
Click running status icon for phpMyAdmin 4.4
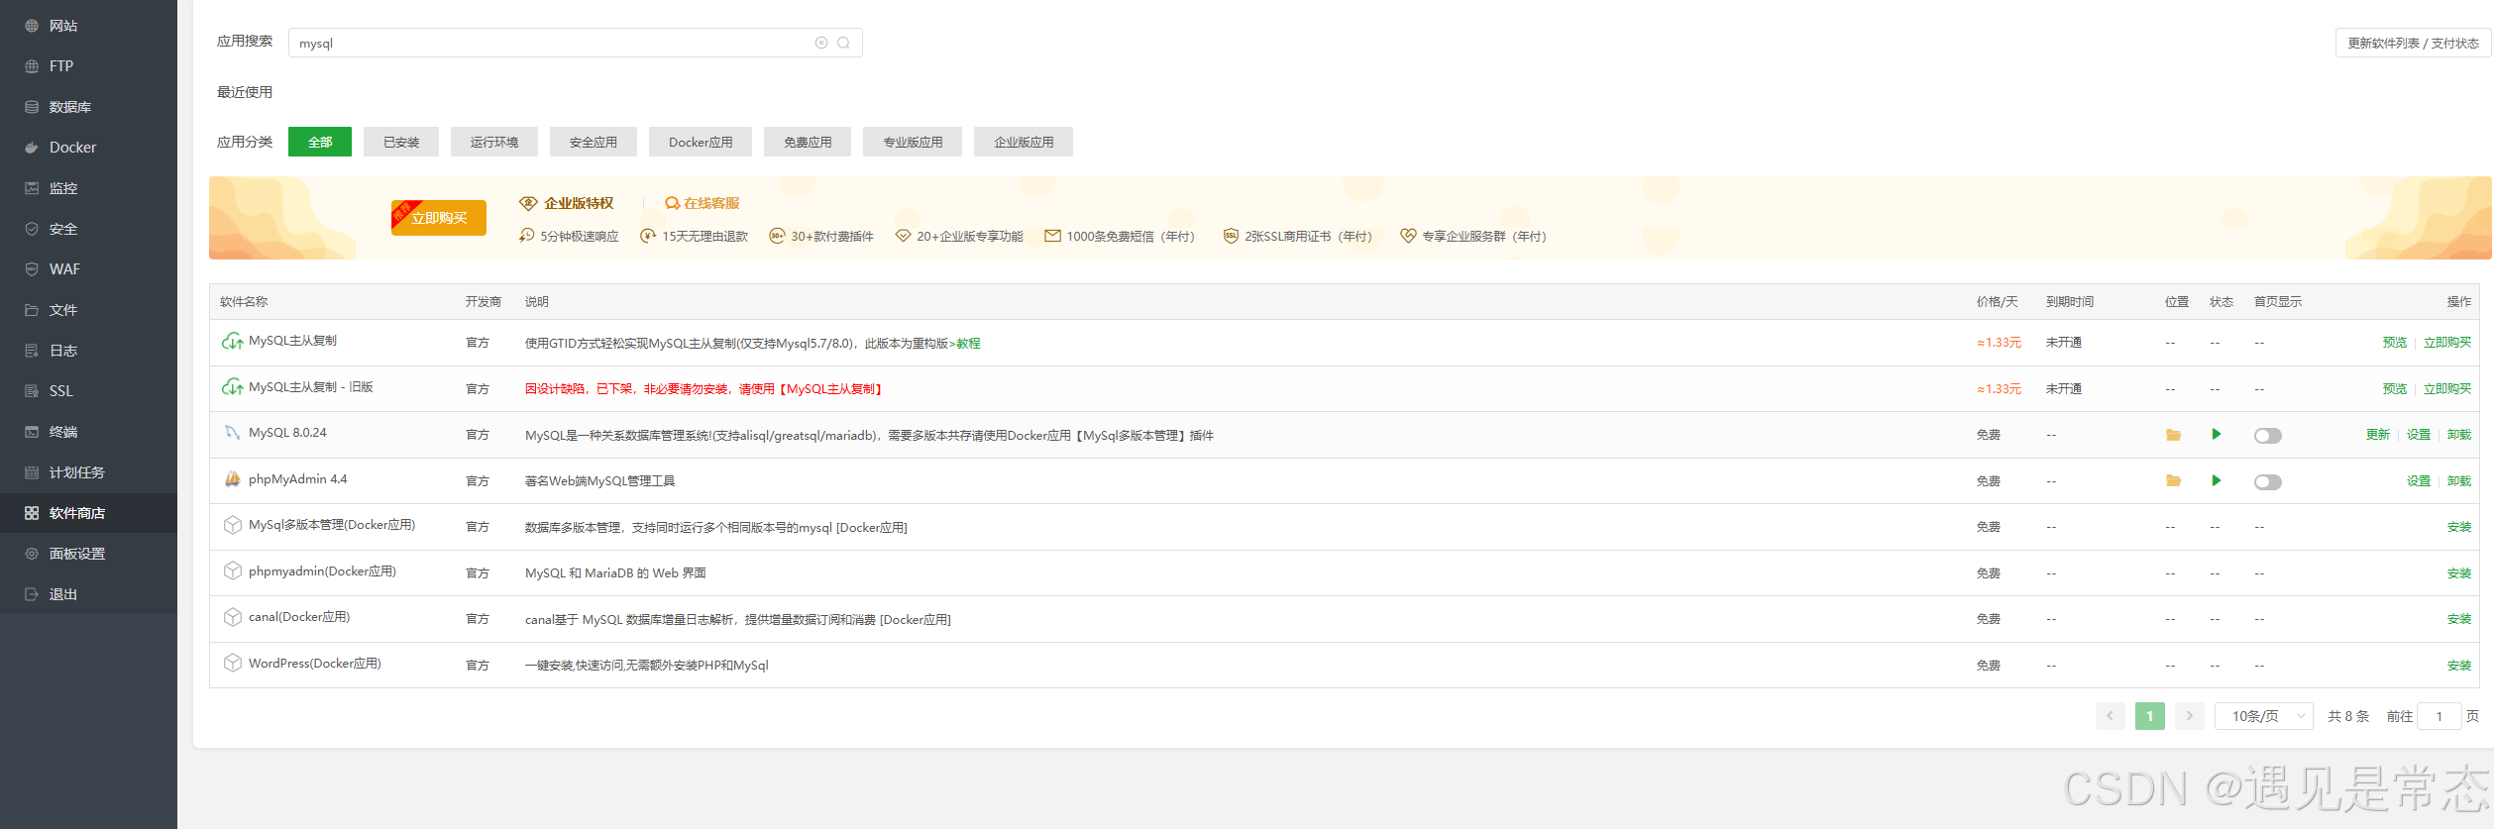pos(2216,481)
